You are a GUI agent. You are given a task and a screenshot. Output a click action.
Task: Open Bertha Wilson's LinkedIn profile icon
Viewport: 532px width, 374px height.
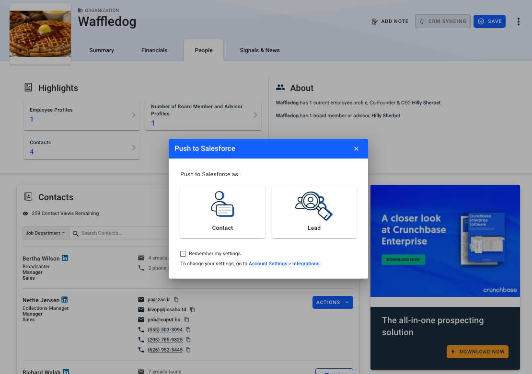[x=65, y=258]
